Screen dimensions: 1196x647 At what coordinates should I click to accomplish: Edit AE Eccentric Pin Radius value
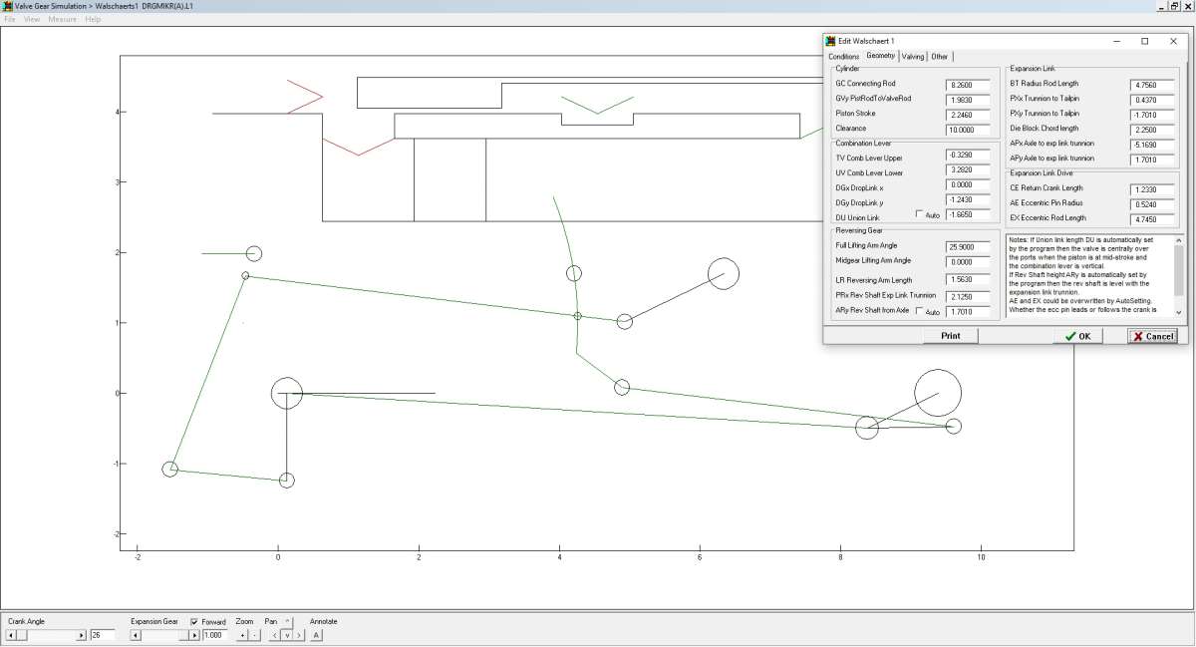[x=1152, y=203]
